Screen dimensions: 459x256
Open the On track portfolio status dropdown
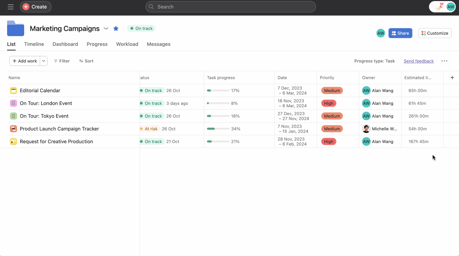point(141,29)
